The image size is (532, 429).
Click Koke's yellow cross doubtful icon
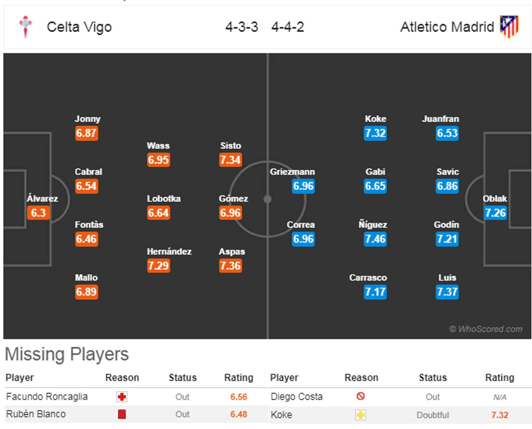[361, 415]
